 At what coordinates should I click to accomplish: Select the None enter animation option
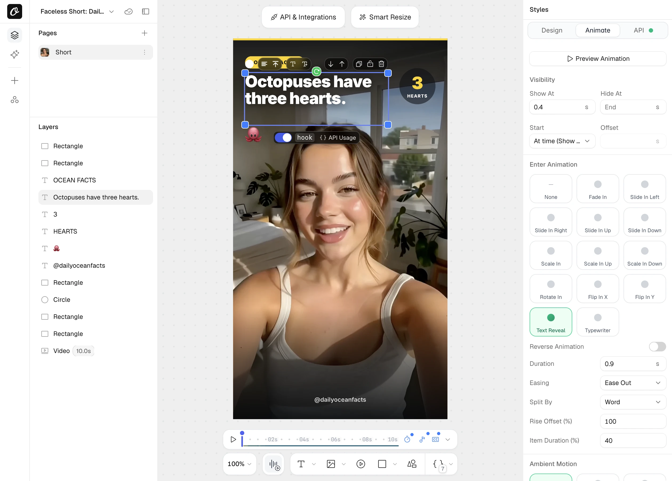coord(551,189)
